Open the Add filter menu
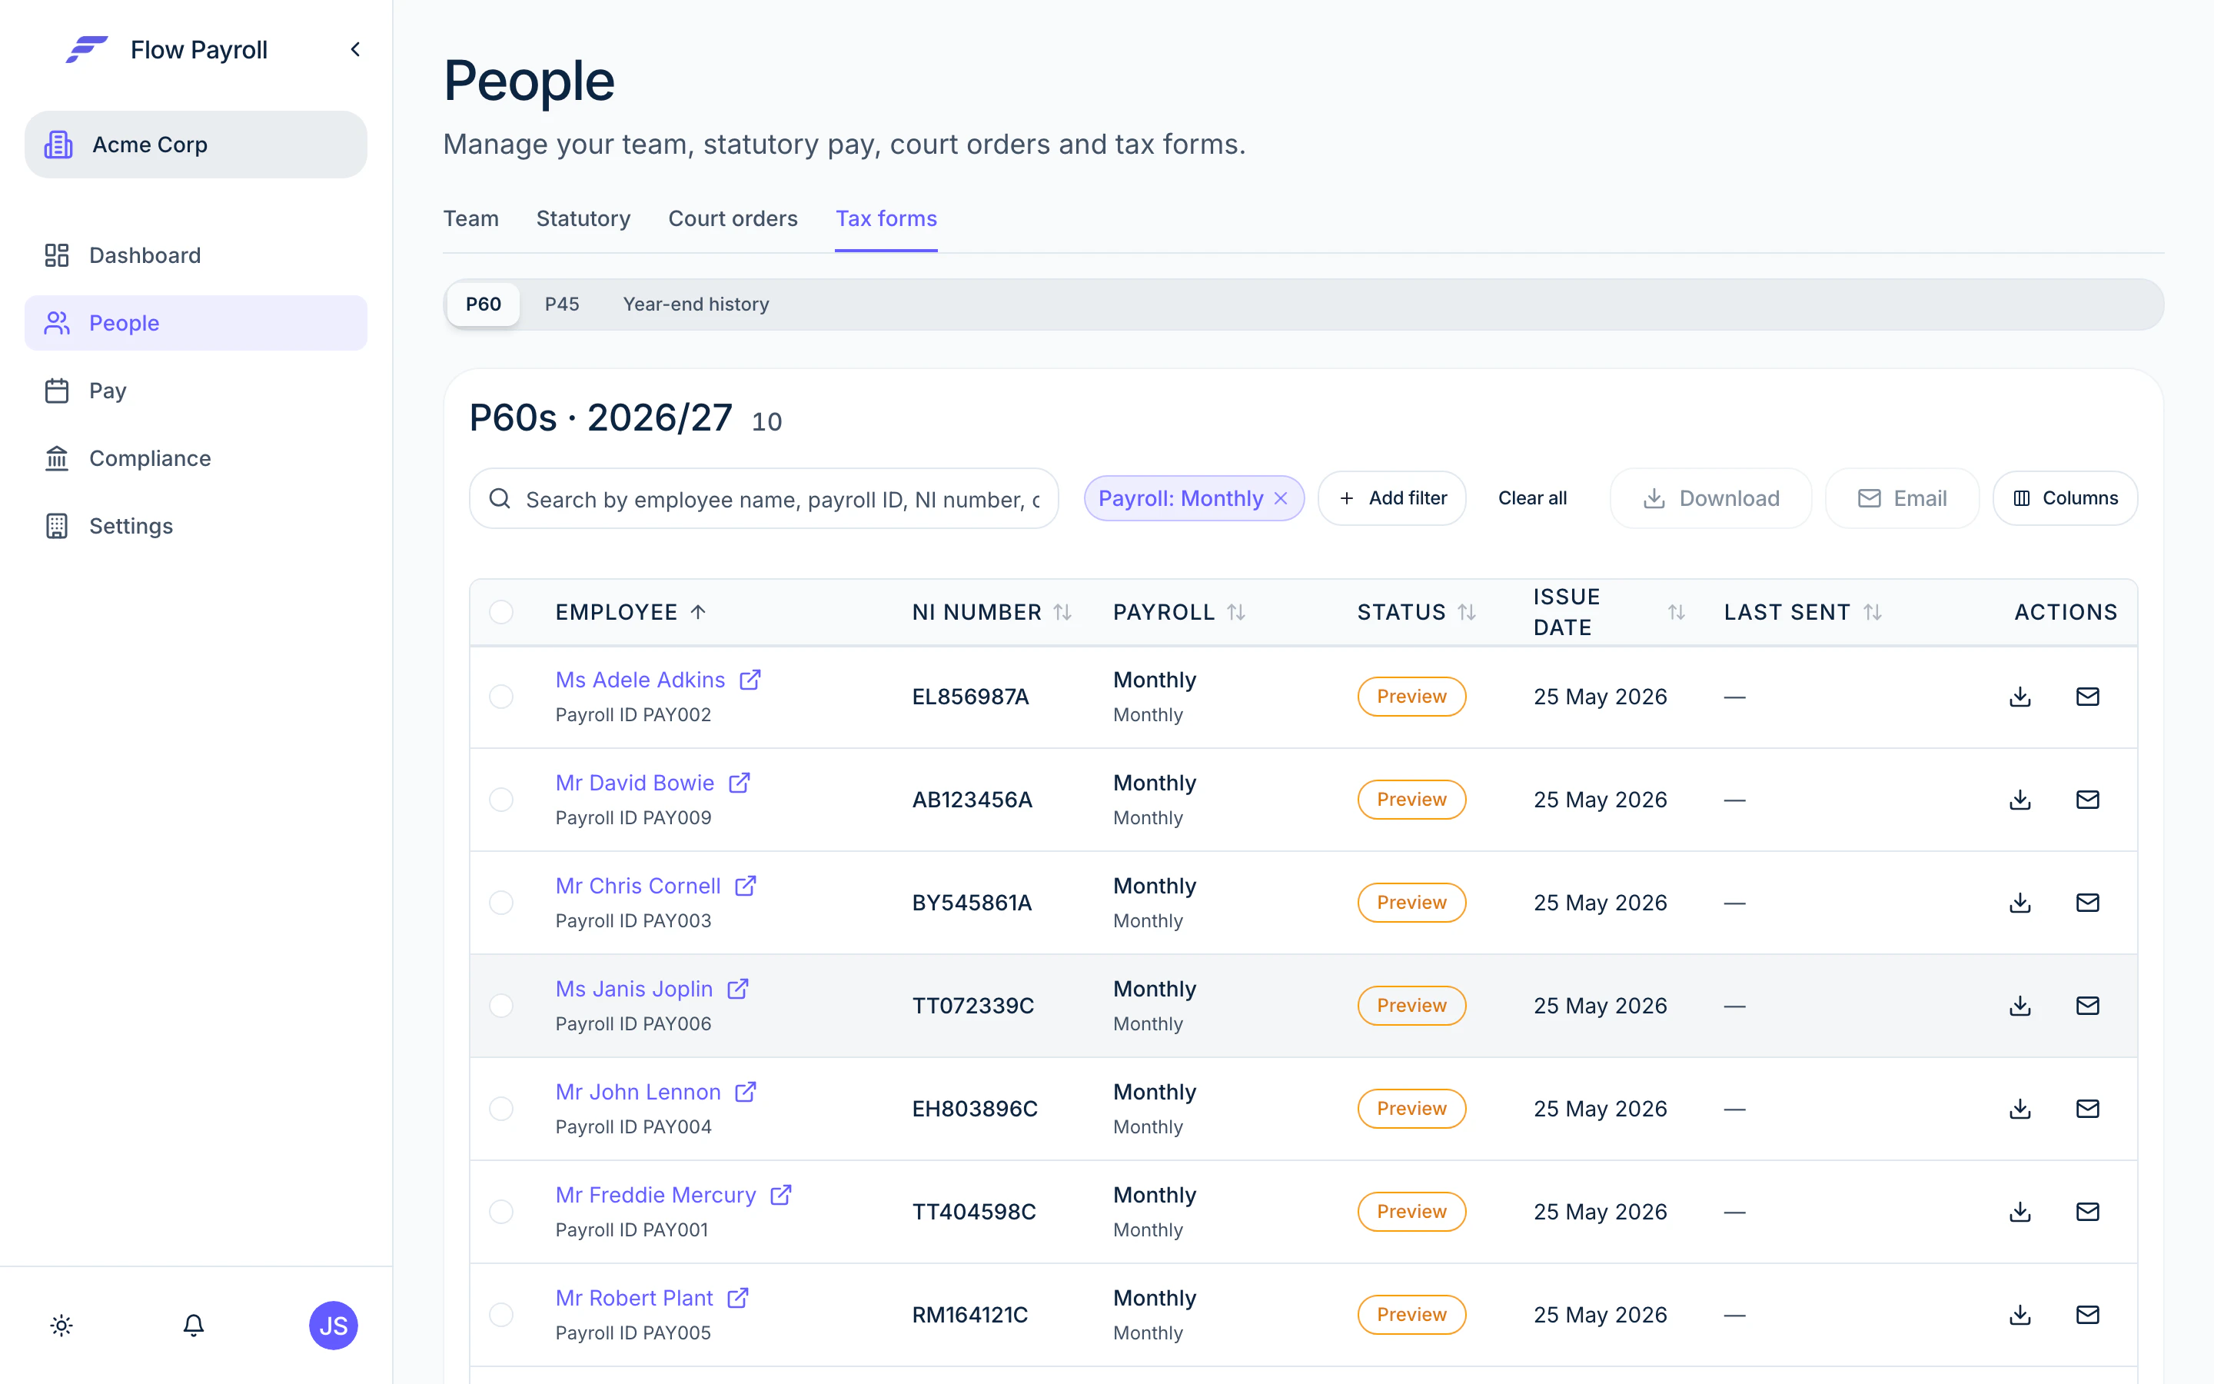The height and width of the screenshot is (1384, 2214). pyautogui.click(x=1391, y=498)
